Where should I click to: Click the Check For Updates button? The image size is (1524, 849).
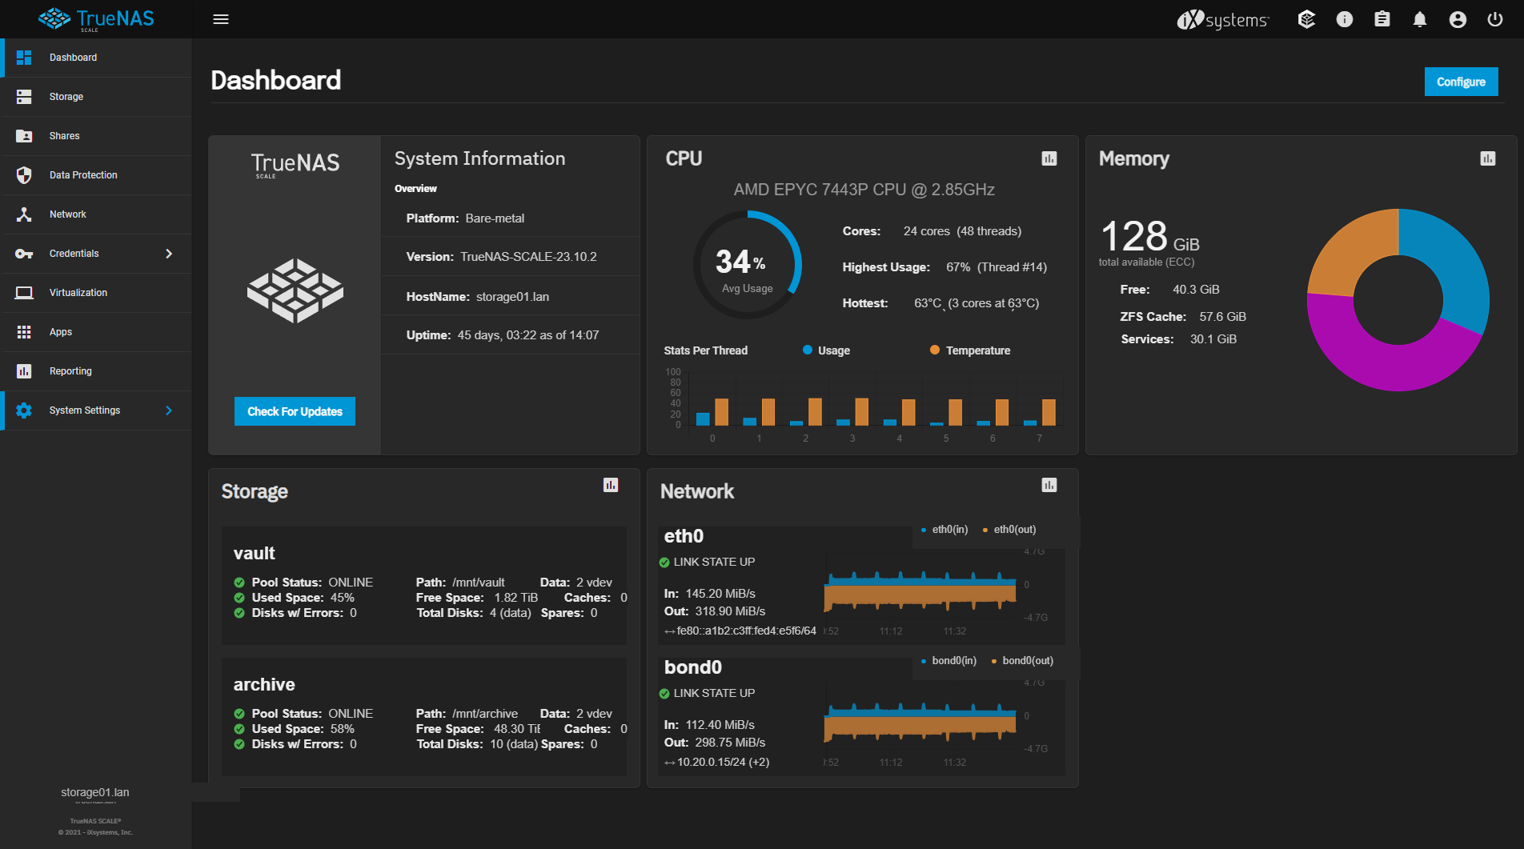295,411
